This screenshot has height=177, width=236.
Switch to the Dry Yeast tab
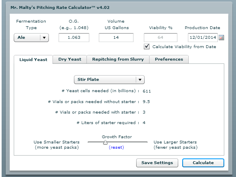pyautogui.click(x=70, y=59)
